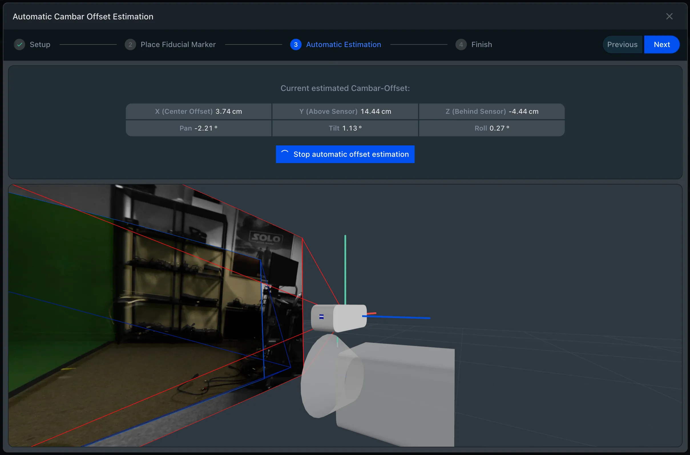
Task: Open the Place Fiducial Marker step
Action: (178, 44)
